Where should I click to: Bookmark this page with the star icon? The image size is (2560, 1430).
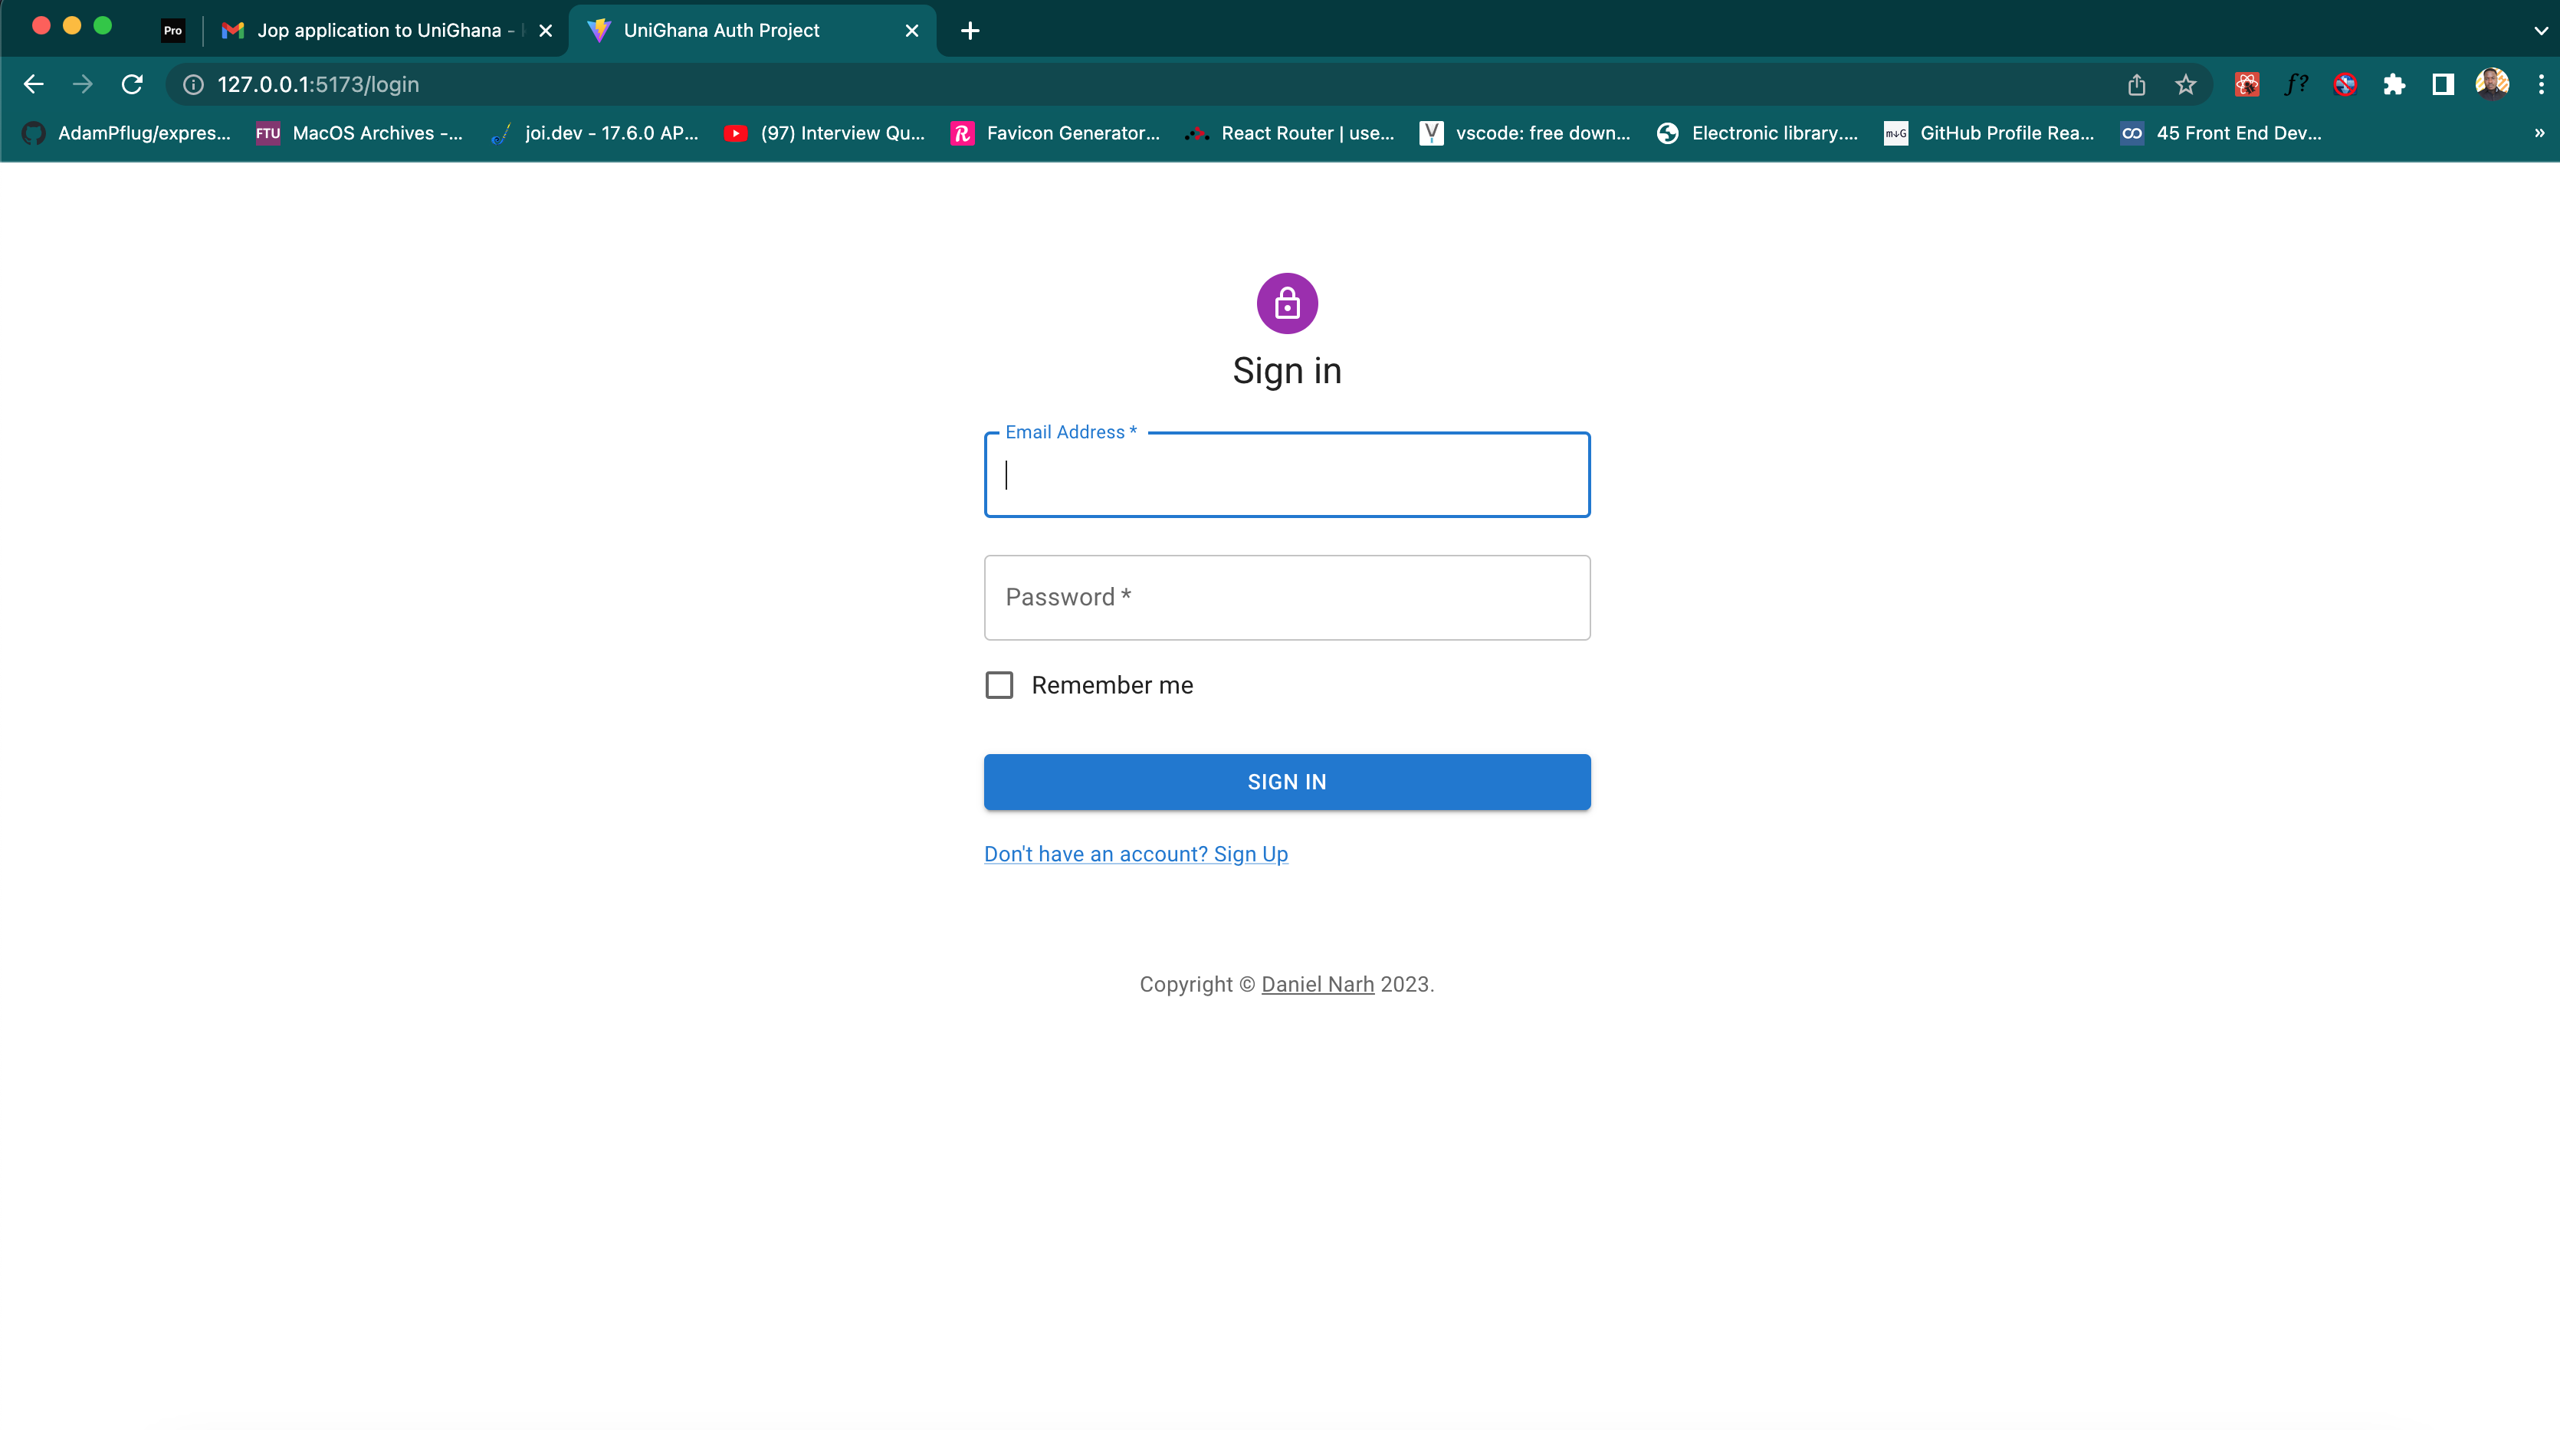point(2185,84)
